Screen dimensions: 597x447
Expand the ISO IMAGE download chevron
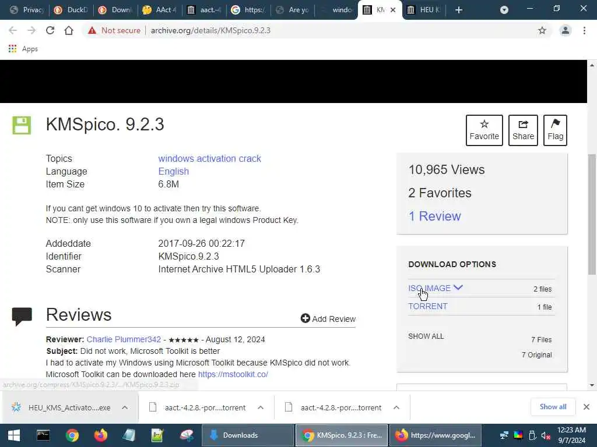[x=458, y=288]
